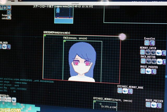Viewport: 167px width, 112px height.
Task: Select the light cube in MEMORY_CATCH row
Action: click(159, 53)
